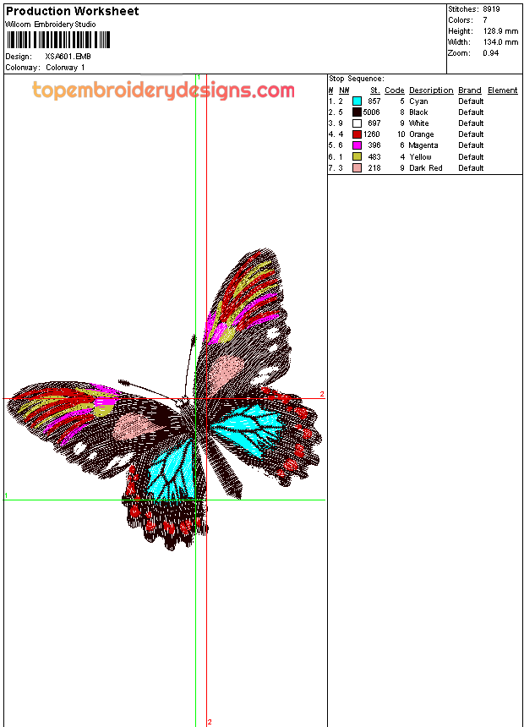
Task: Select the 'Dark Red' description text
Action: click(426, 168)
